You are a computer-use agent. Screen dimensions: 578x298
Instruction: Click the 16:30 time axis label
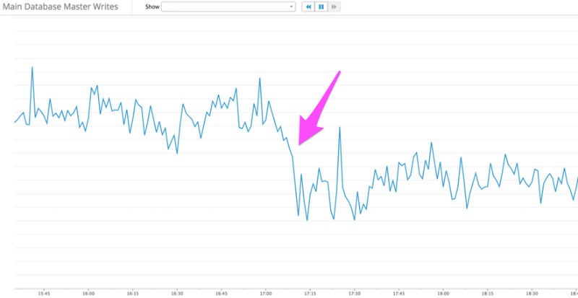177,294
